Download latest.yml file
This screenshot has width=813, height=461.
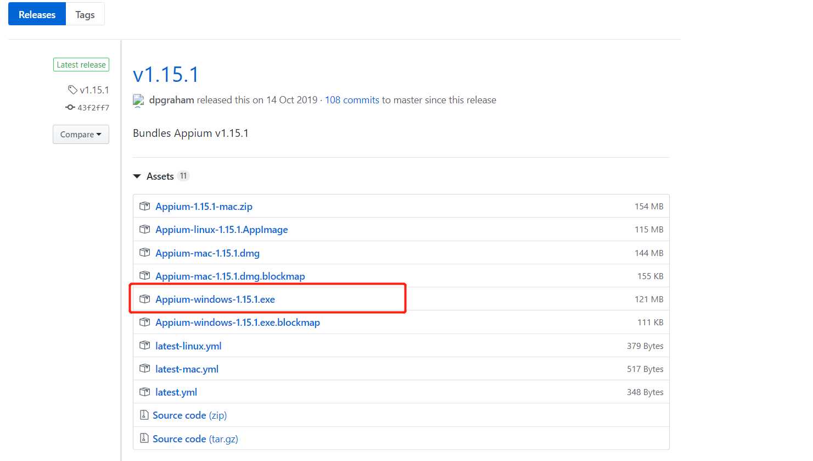[176, 392]
